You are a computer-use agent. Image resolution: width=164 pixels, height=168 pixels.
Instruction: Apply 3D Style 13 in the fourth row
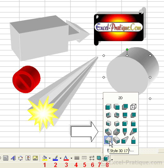click(x=108, y=132)
